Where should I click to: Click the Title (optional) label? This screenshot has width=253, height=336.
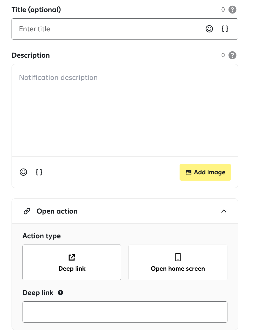tap(36, 10)
